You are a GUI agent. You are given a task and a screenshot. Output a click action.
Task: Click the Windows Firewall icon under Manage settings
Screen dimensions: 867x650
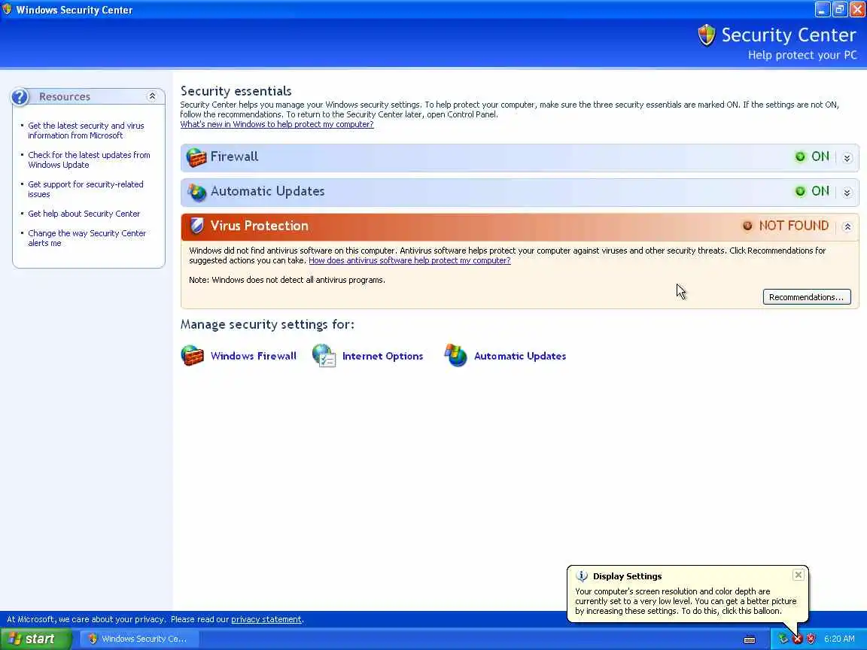pos(193,355)
